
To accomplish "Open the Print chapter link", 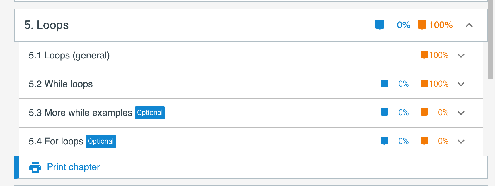I will click(73, 167).
